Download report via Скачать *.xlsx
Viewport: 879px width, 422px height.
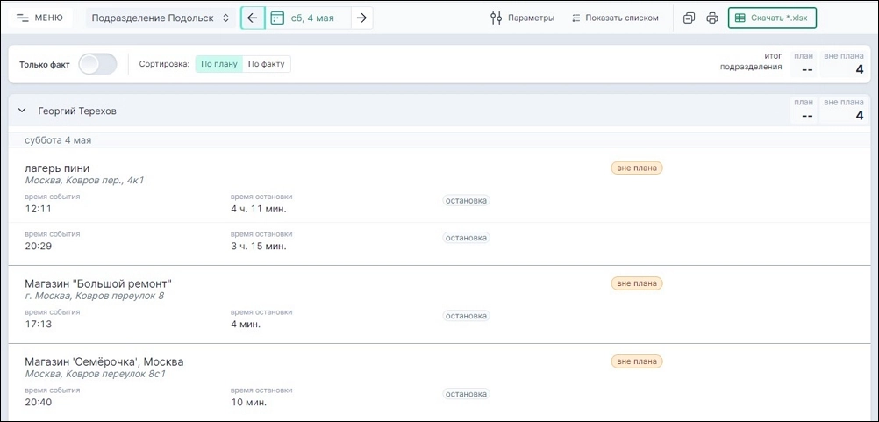(x=772, y=18)
